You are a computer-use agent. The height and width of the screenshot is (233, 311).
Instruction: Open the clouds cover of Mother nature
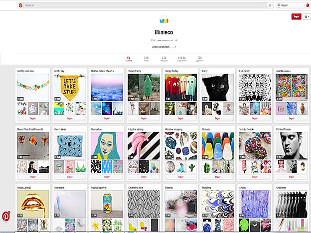(x=107, y=88)
